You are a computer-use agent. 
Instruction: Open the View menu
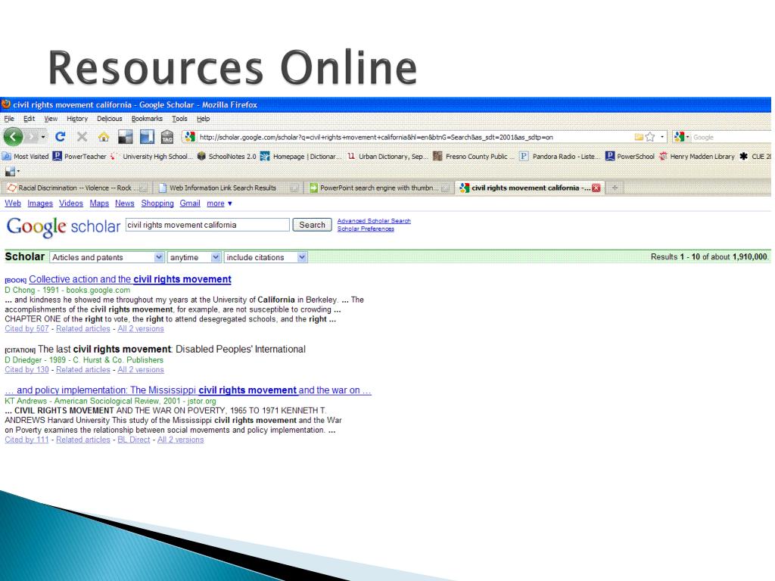[51, 119]
